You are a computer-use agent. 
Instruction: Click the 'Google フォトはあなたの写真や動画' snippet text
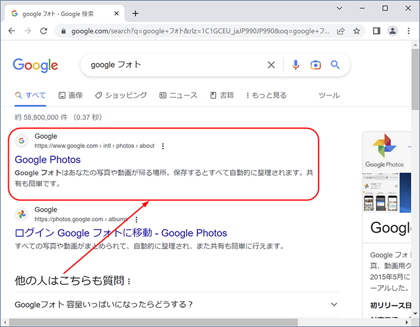click(164, 178)
